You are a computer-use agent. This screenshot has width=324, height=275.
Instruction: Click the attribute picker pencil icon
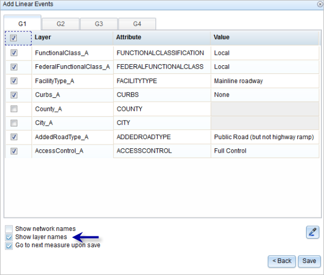coord(313,232)
